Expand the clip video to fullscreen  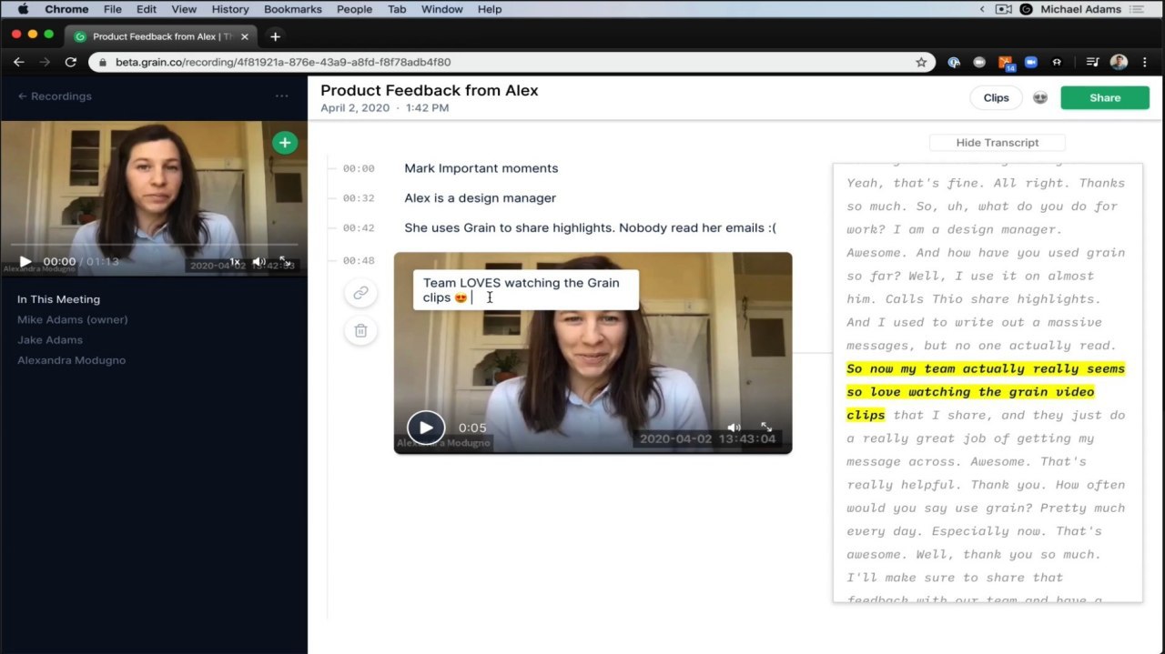[x=766, y=427]
